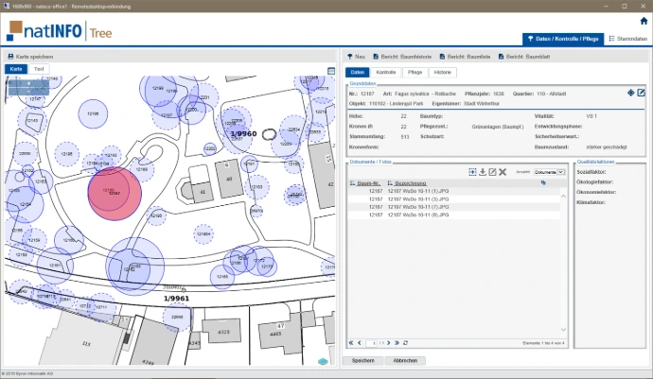Select document 12187 WuSo 10-11 (3).JPG
The width and height of the screenshot is (653, 379).
click(454, 198)
